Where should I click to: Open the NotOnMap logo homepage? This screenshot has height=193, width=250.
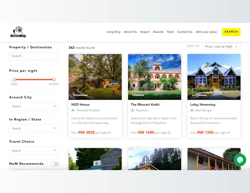[x=18, y=32]
